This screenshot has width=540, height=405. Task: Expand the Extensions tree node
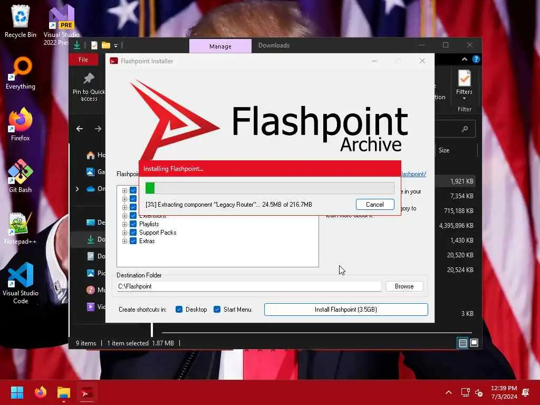tap(124, 216)
